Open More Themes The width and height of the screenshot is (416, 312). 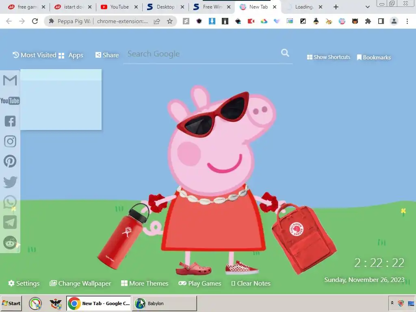pyautogui.click(x=145, y=283)
